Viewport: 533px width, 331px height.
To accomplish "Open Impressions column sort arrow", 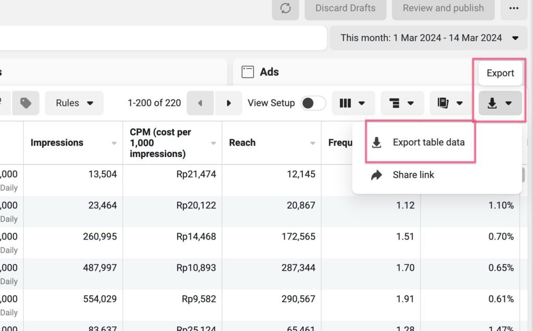I will tap(114, 143).
